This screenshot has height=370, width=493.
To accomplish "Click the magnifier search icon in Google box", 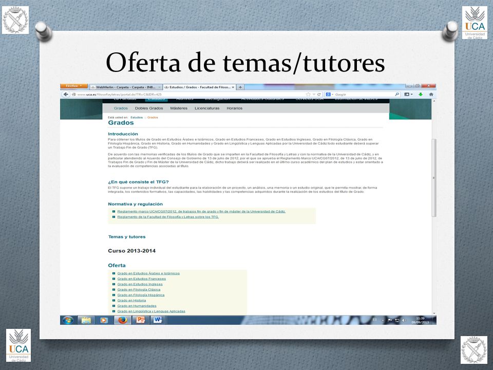I will [x=397, y=95].
